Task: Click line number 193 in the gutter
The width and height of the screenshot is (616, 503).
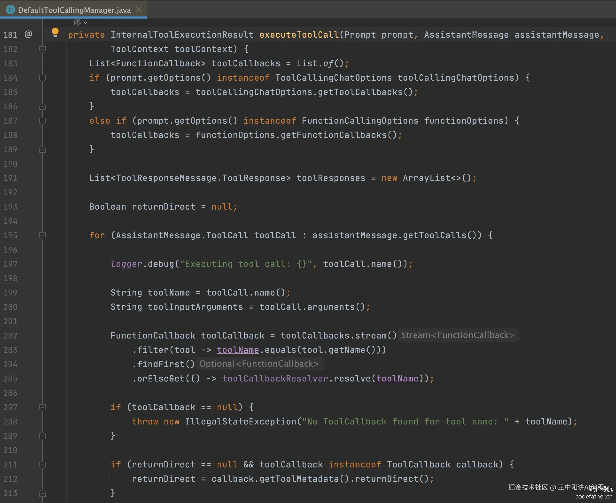Action: 10,207
